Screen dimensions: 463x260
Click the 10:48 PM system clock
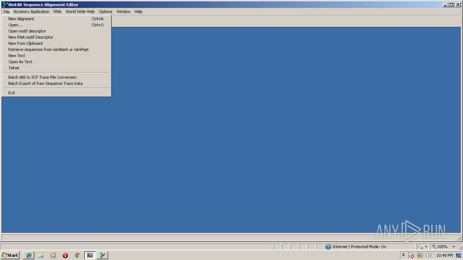click(444, 255)
